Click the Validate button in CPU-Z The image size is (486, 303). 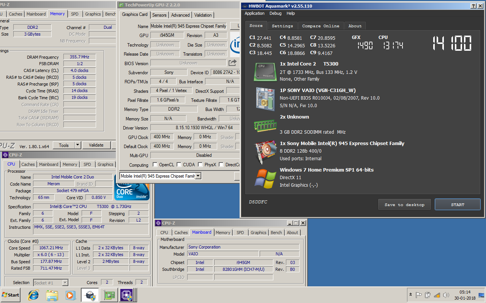96,145
